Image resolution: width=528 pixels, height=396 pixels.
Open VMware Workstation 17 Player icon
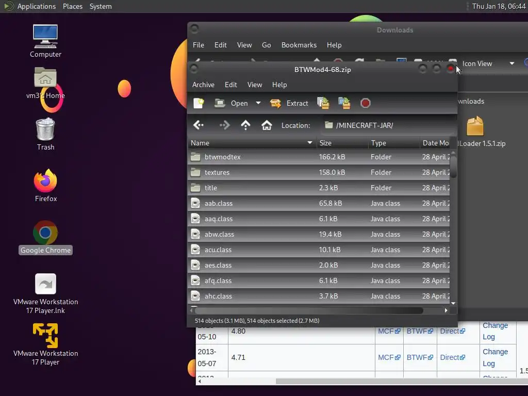click(45, 344)
